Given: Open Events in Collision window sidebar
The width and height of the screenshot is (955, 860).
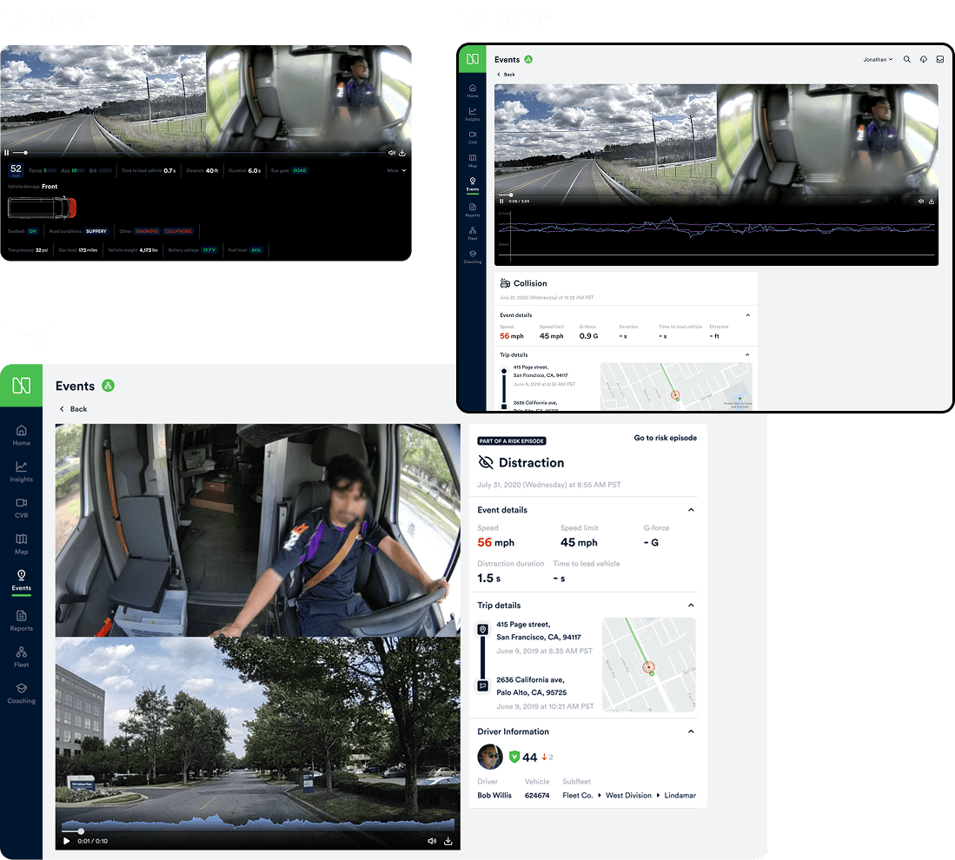Looking at the screenshot, I should 473,184.
